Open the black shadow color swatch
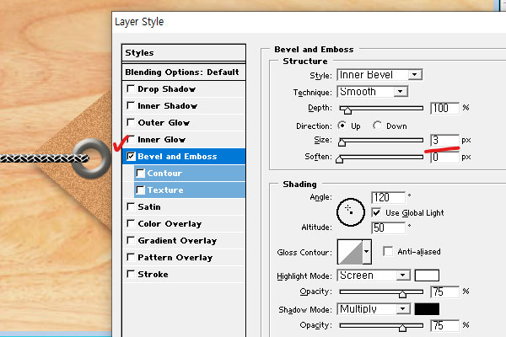Viewport: 506px width, 337px height. [x=427, y=309]
